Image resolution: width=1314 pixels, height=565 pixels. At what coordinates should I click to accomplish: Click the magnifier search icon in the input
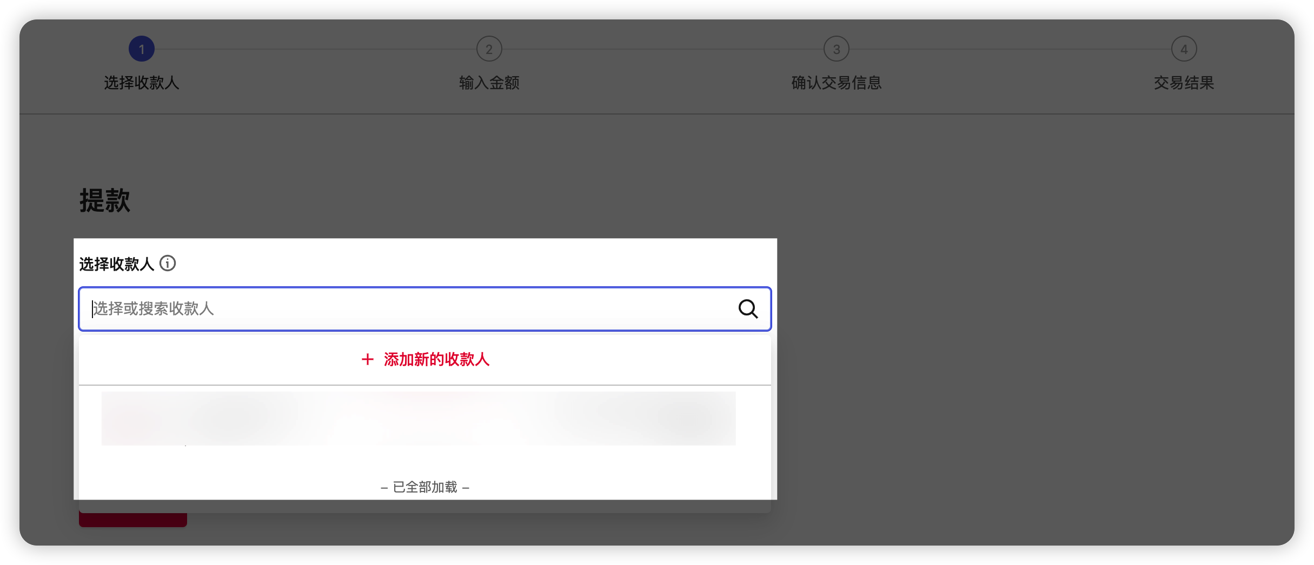click(748, 309)
